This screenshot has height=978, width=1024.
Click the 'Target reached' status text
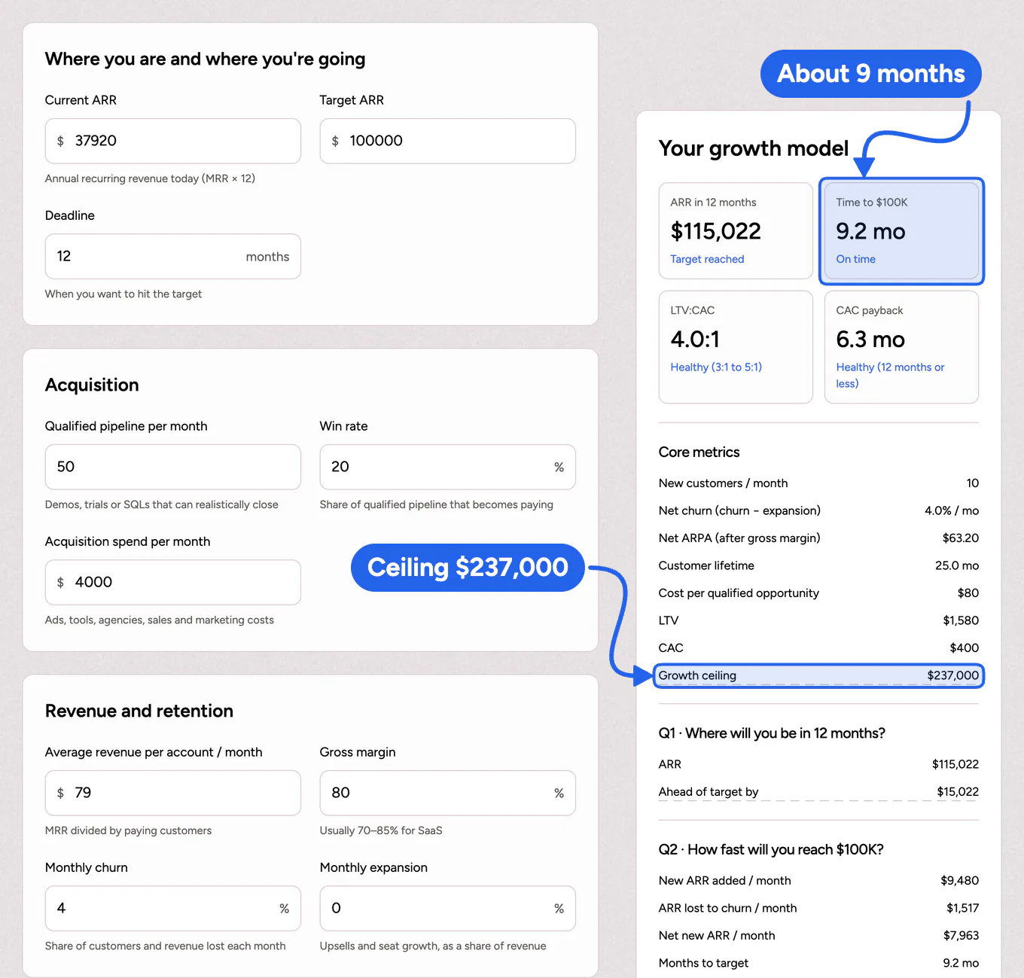[x=707, y=259]
